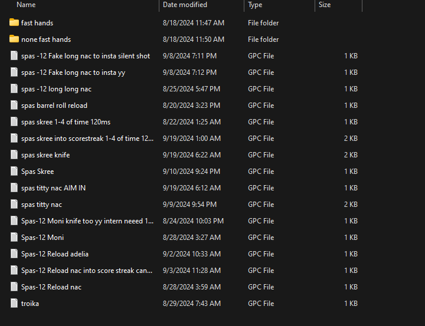
Task: Click the file icon beside 'Spas-12 Moni'
Action: click(x=14, y=238)
